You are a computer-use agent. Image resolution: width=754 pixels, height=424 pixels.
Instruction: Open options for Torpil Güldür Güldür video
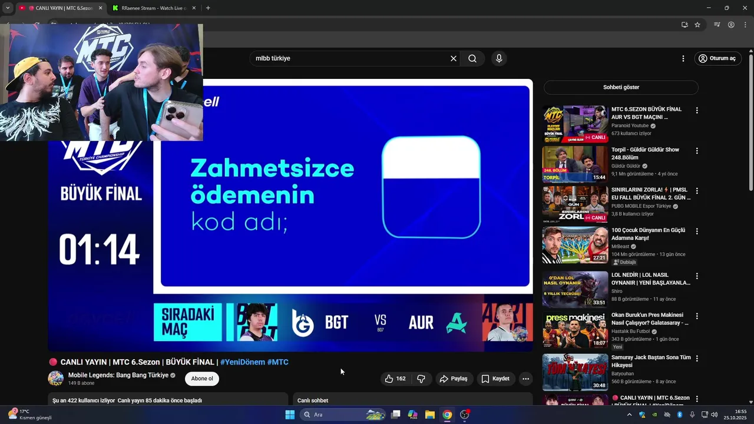point(697,151)
